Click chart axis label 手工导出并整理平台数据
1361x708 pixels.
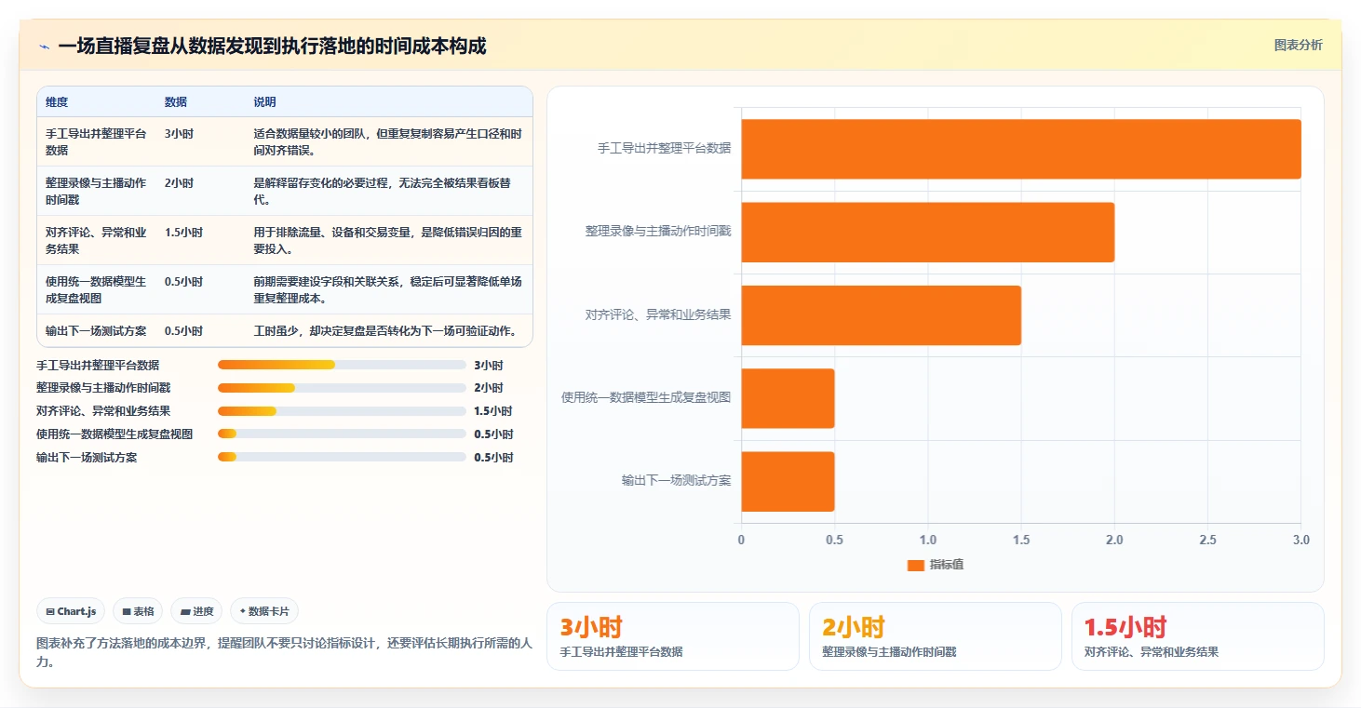(x=664, y=148)
